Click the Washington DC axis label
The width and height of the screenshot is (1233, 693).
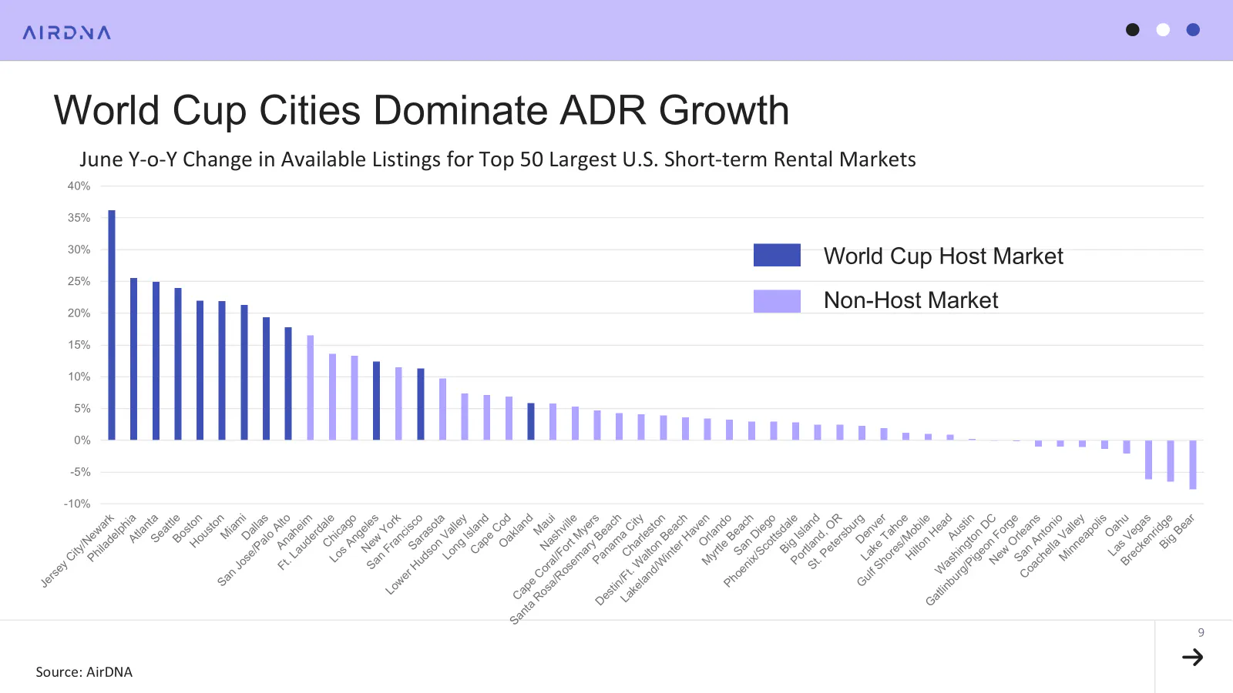tap(966, 544)
